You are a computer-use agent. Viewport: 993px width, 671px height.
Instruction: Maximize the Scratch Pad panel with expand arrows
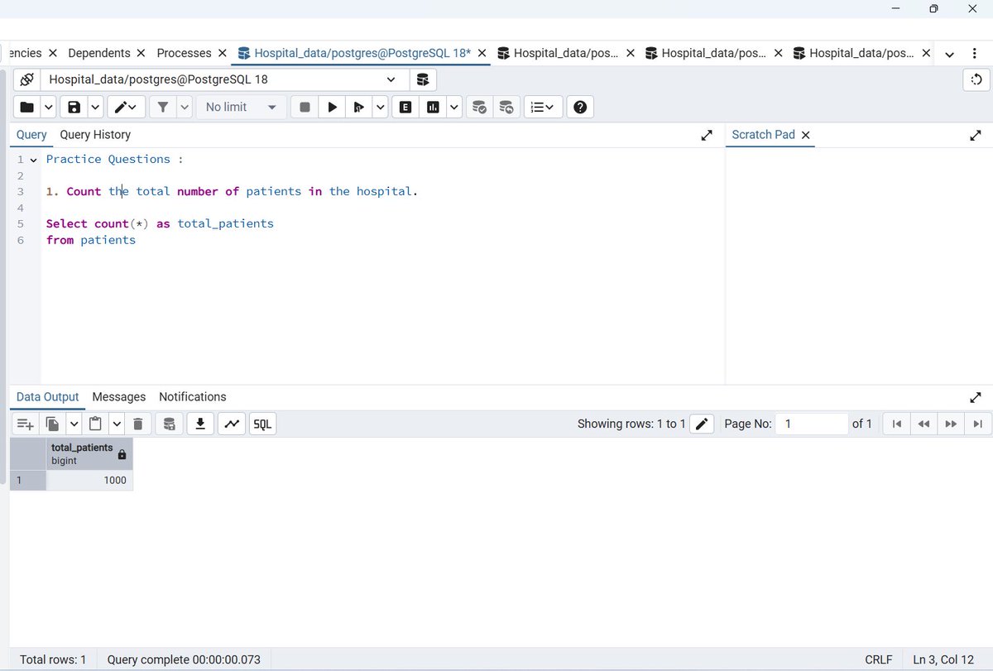[976, 135]
